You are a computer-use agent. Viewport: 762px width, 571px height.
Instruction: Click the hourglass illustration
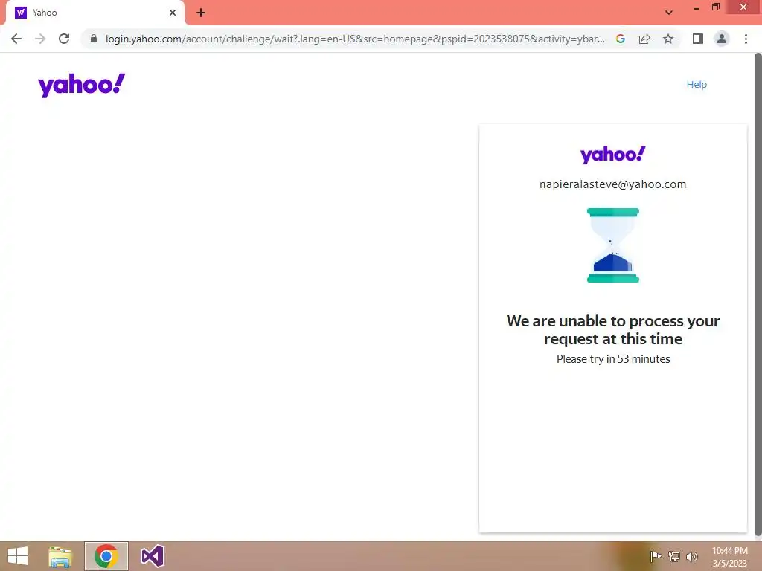click(x=613, y=245)
